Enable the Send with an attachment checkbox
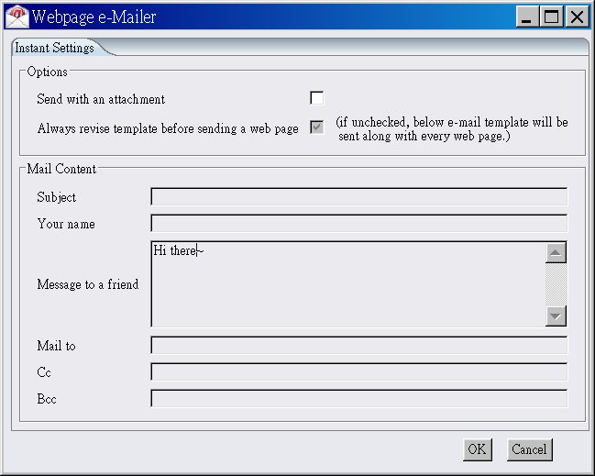 (317, 98)
